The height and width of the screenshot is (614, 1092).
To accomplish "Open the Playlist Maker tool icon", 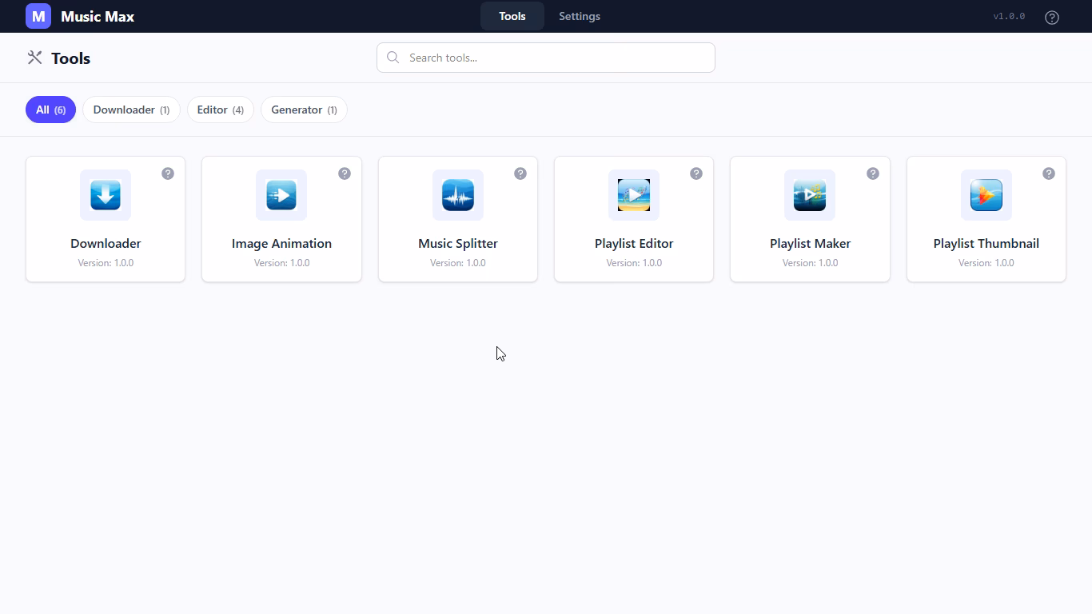I will click(810, 195).
